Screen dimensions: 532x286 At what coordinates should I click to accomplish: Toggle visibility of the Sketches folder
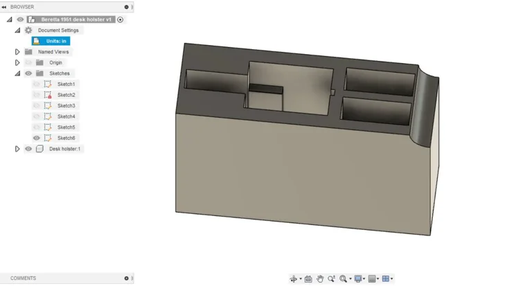[28, 73]
